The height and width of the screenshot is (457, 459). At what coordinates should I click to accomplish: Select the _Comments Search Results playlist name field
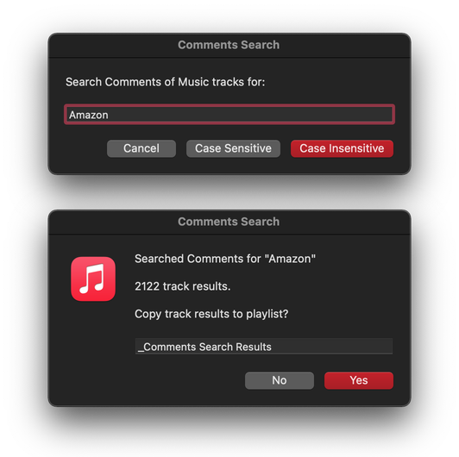point(264,347)
